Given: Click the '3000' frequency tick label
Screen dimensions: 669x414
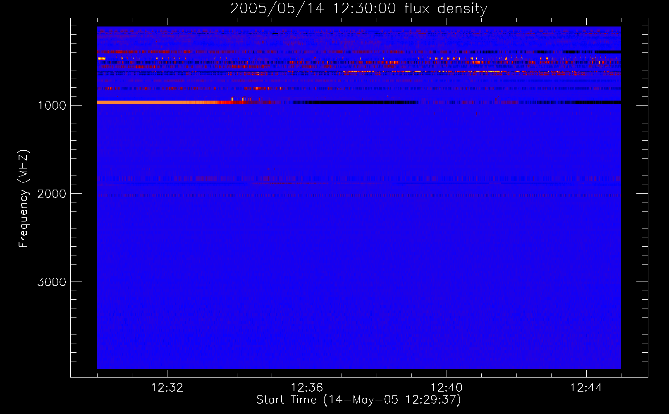Looking at the screenshot, I should 52,282.
